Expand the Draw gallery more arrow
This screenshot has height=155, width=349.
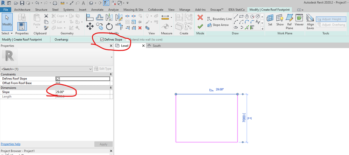(262, 28)
